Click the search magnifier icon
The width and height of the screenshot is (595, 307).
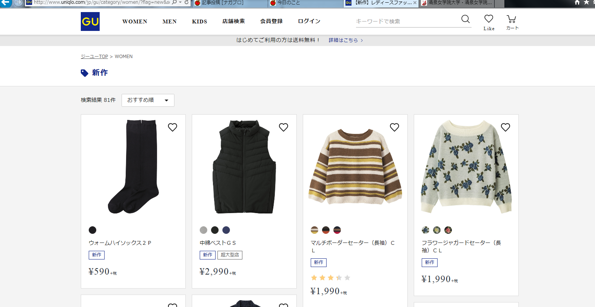click(x=466, y=19)
